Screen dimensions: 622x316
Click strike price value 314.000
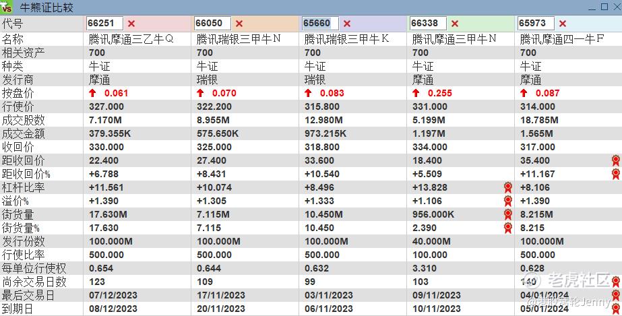[538, 106]
